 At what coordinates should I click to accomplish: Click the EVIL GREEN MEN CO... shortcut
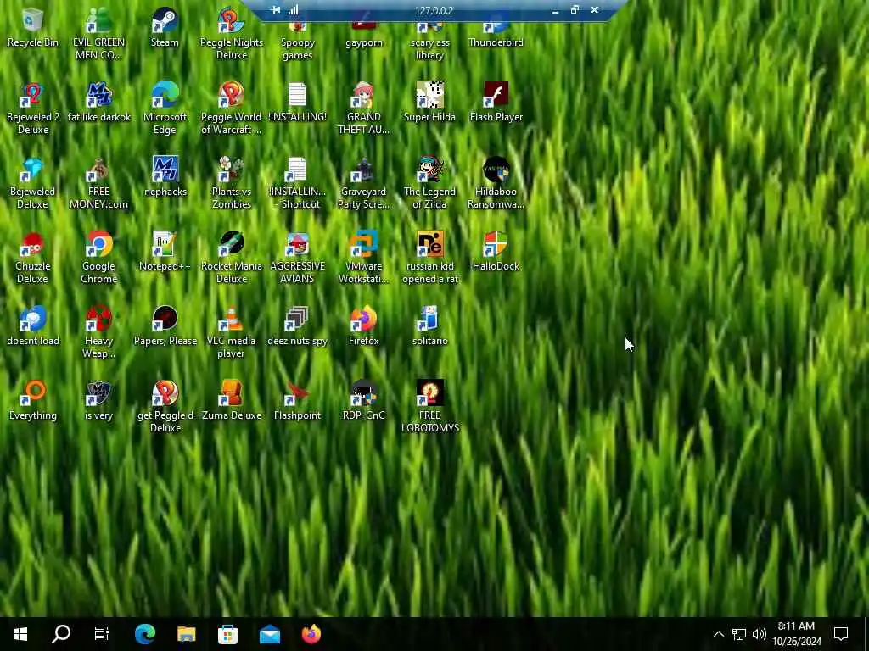point(98,33)
